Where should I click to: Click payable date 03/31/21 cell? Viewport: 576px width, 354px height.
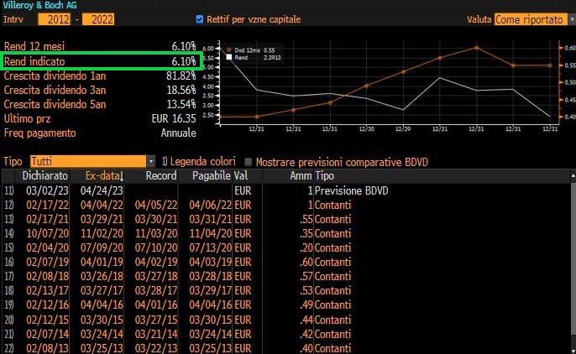coord(211,220)
